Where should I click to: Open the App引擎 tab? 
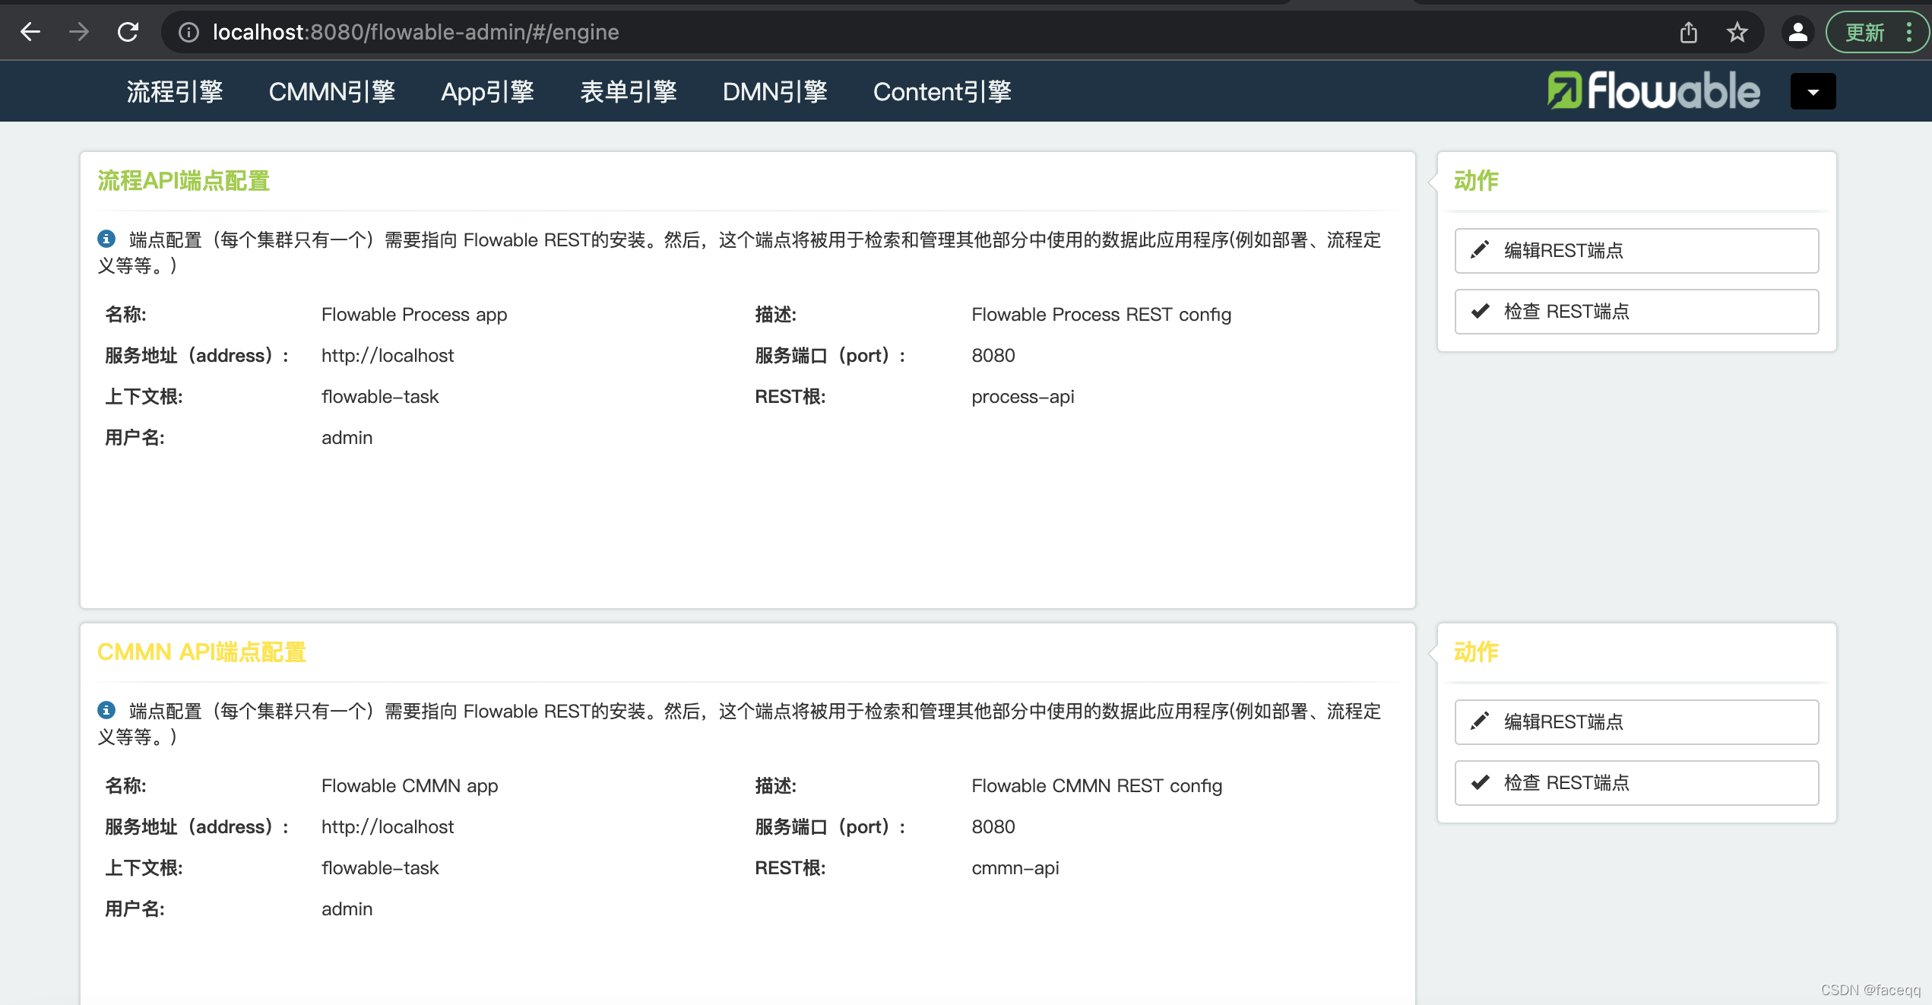coord(487,91)
